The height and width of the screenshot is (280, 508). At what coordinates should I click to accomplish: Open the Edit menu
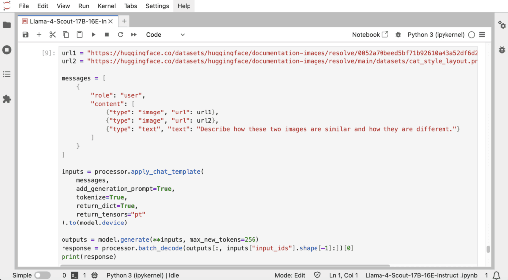tap(43, 6)
